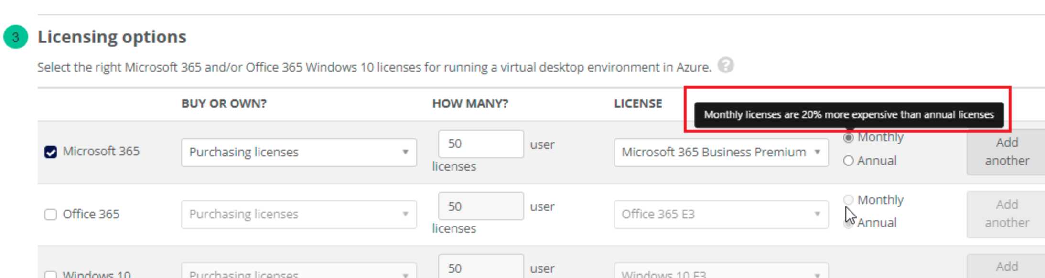Viewport: 1045px width, 278px height.
Task: Click the monthly licenses pricing tooltip
Action: tap(848, 115)
